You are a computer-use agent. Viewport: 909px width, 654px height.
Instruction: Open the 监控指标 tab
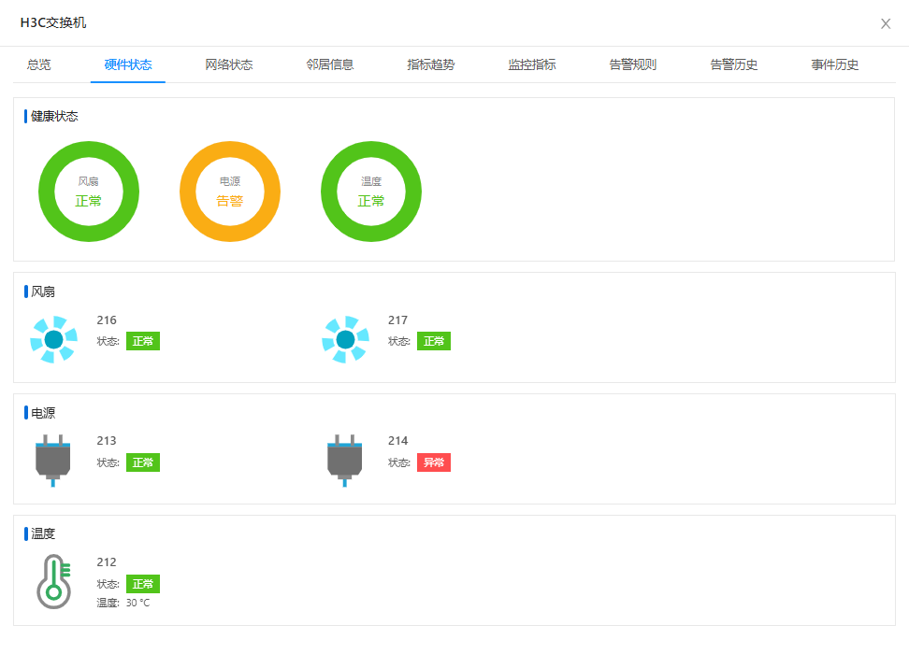coord(532,65)
